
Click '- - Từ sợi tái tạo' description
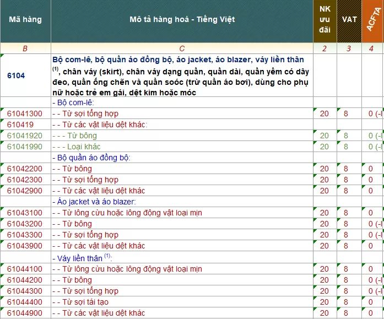182,302
